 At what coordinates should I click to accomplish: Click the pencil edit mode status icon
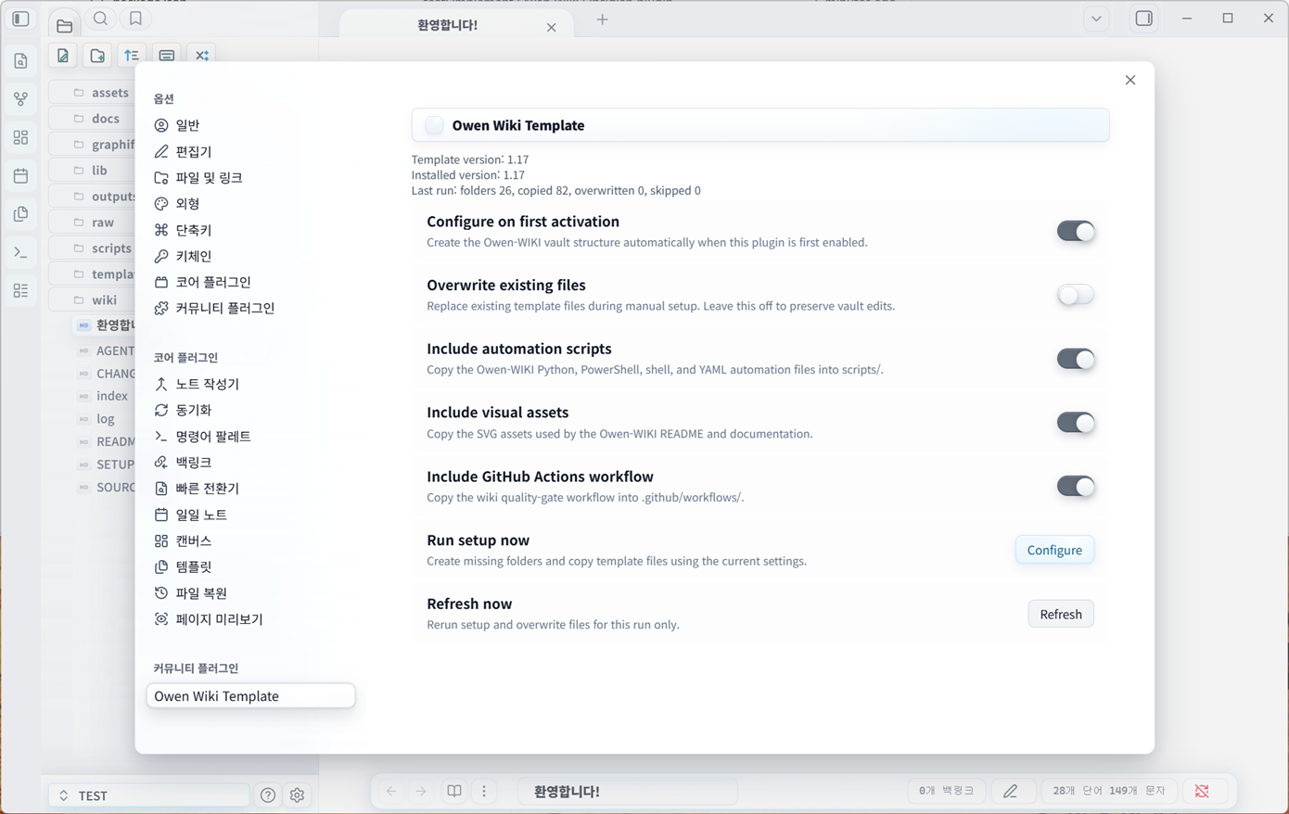tap(1010, 792)
